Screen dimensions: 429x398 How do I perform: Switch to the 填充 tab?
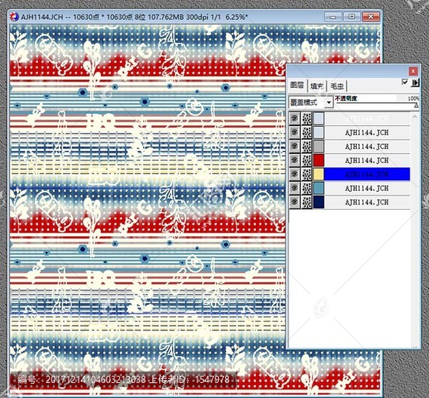point(317,87)
